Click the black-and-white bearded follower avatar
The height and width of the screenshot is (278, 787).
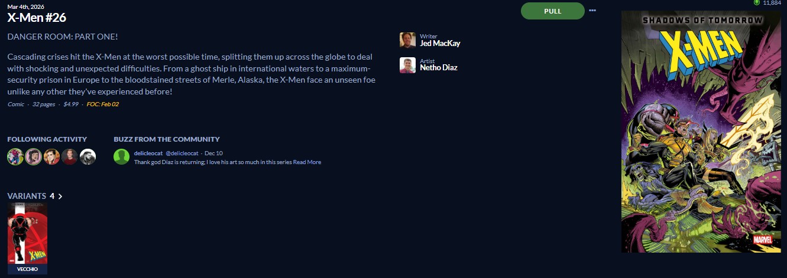[88, 156]
